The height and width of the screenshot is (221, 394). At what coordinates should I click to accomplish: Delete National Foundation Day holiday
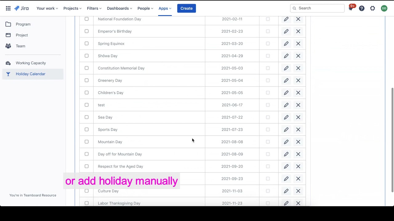(298, 19)
